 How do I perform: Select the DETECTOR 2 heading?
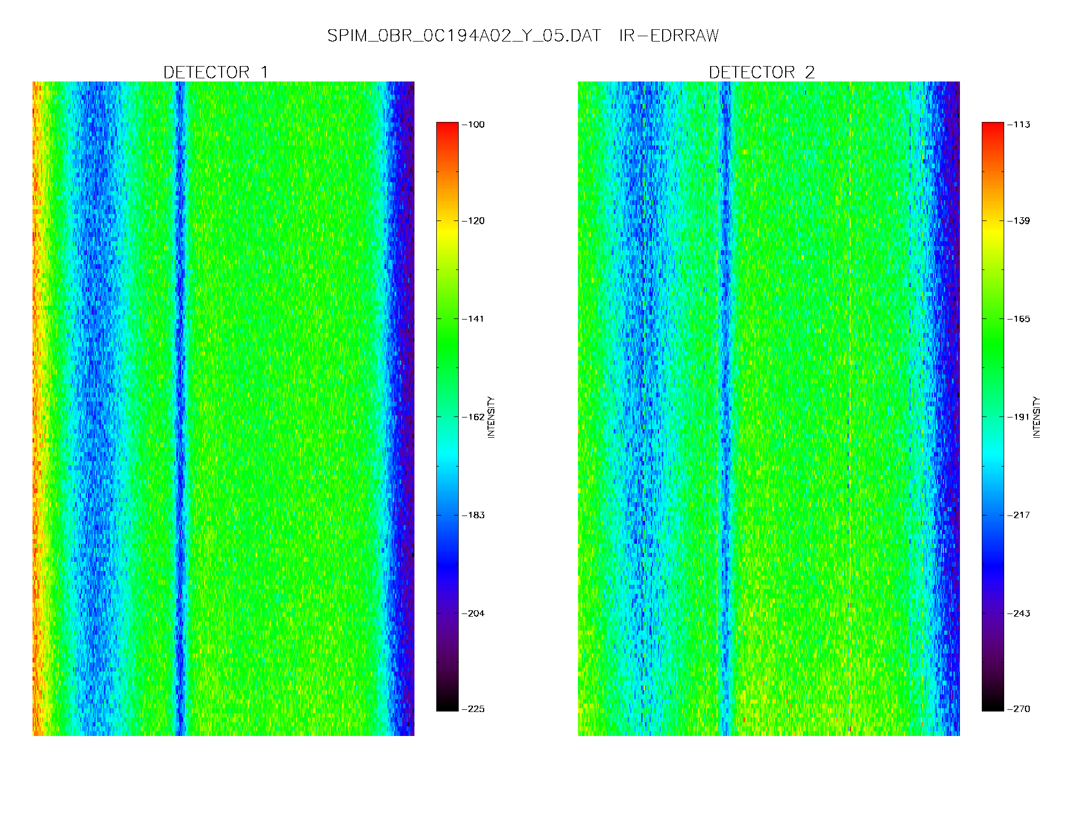pos(762,72)
